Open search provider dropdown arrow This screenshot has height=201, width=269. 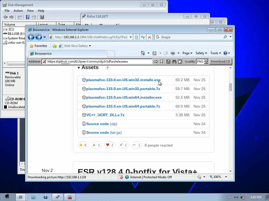(230, 37)
